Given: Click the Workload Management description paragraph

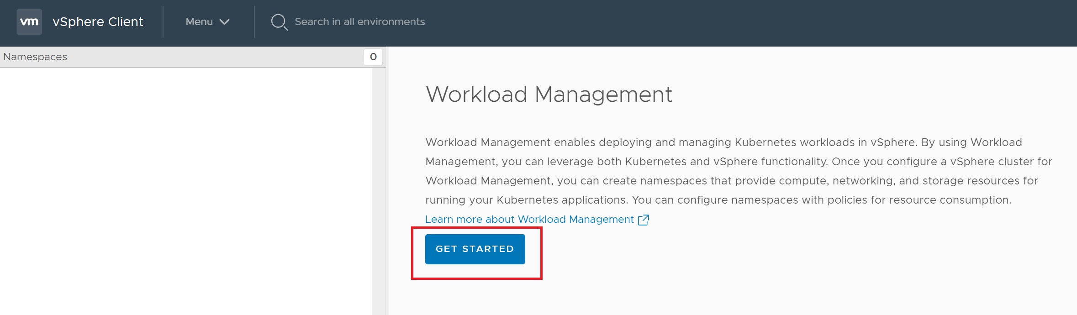Looking at the screenshot, I should click(731, 171).
